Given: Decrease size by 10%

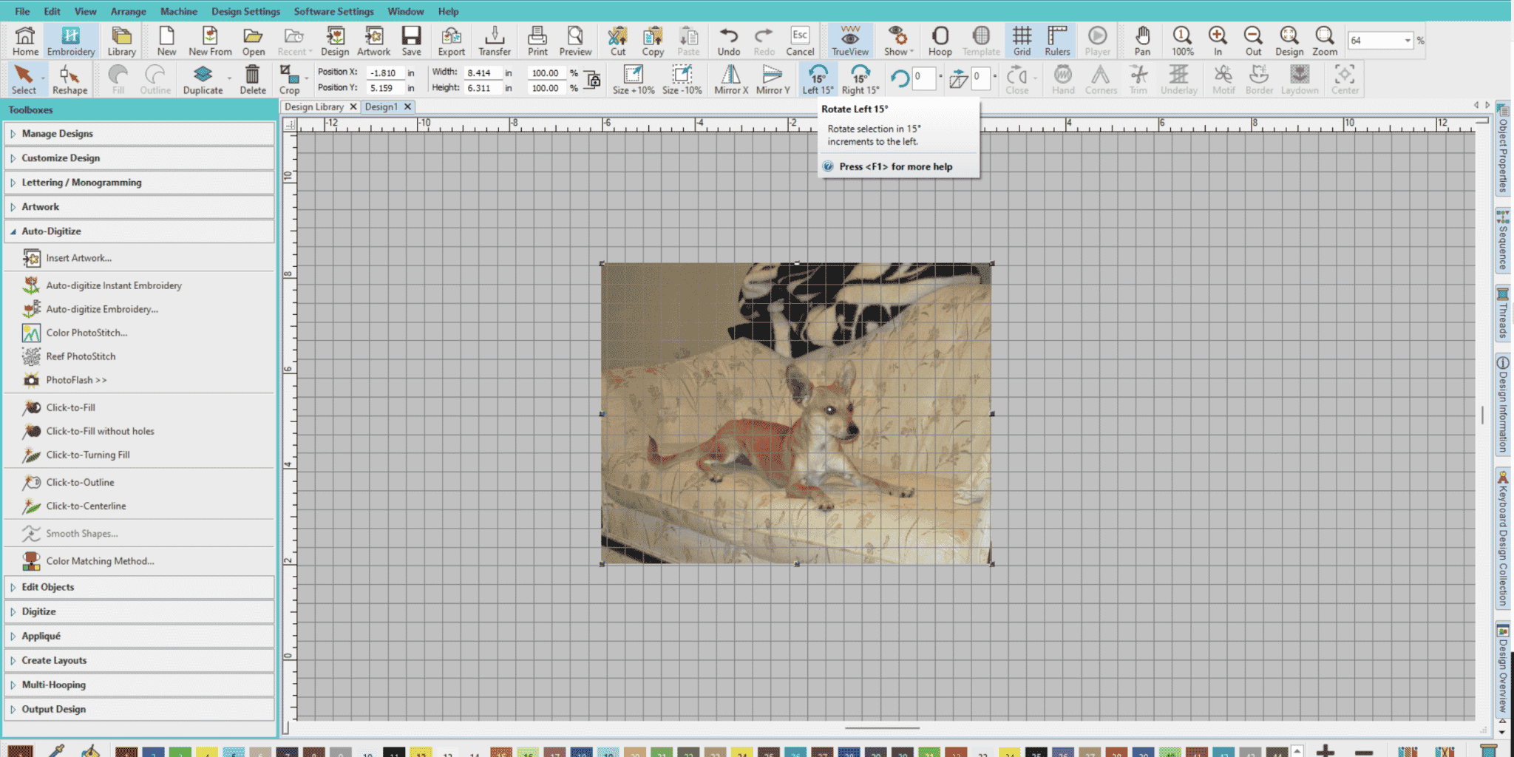Looking at the screenshot, I should pos(682,79).
